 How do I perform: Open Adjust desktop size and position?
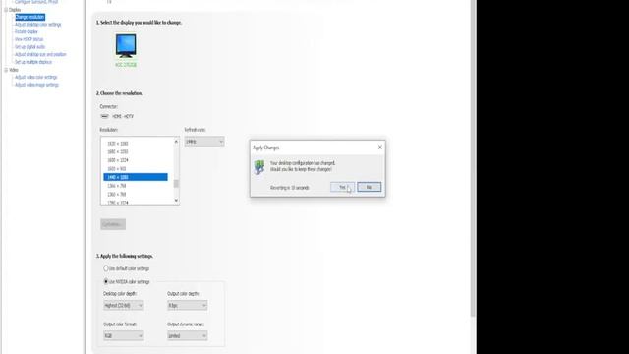40,55
